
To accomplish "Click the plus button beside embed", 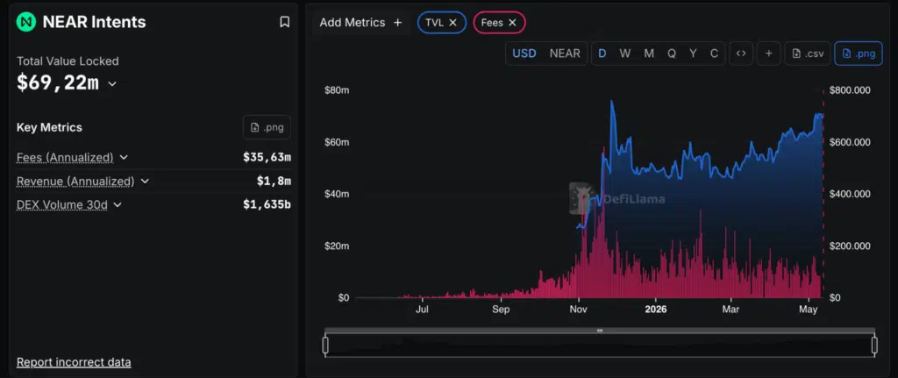I will click(x=768, y=53).
